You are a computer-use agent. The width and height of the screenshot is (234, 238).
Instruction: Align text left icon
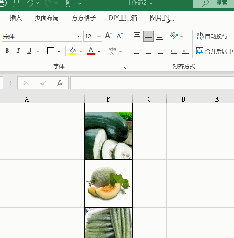[137, 51]
